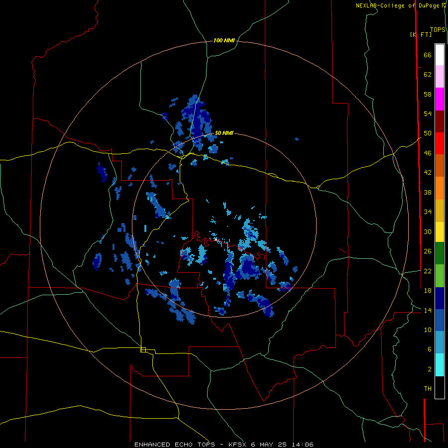Click the yellow 34 kft legend swatch
The image size is (448, 448).
click(440, 231)
